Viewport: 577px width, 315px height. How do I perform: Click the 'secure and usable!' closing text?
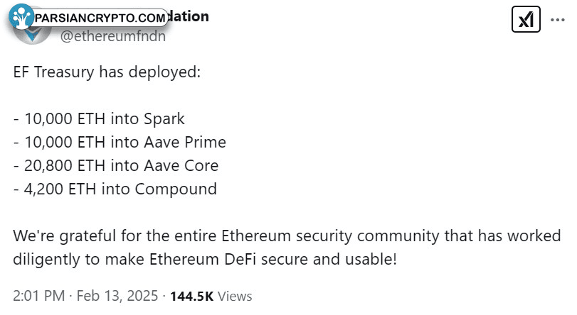(329, 259)
